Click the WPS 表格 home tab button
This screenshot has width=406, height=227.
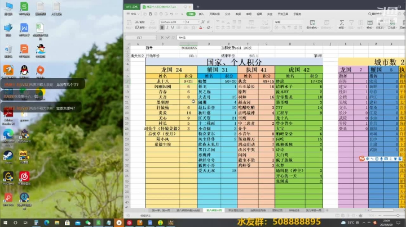coord(132,7)
